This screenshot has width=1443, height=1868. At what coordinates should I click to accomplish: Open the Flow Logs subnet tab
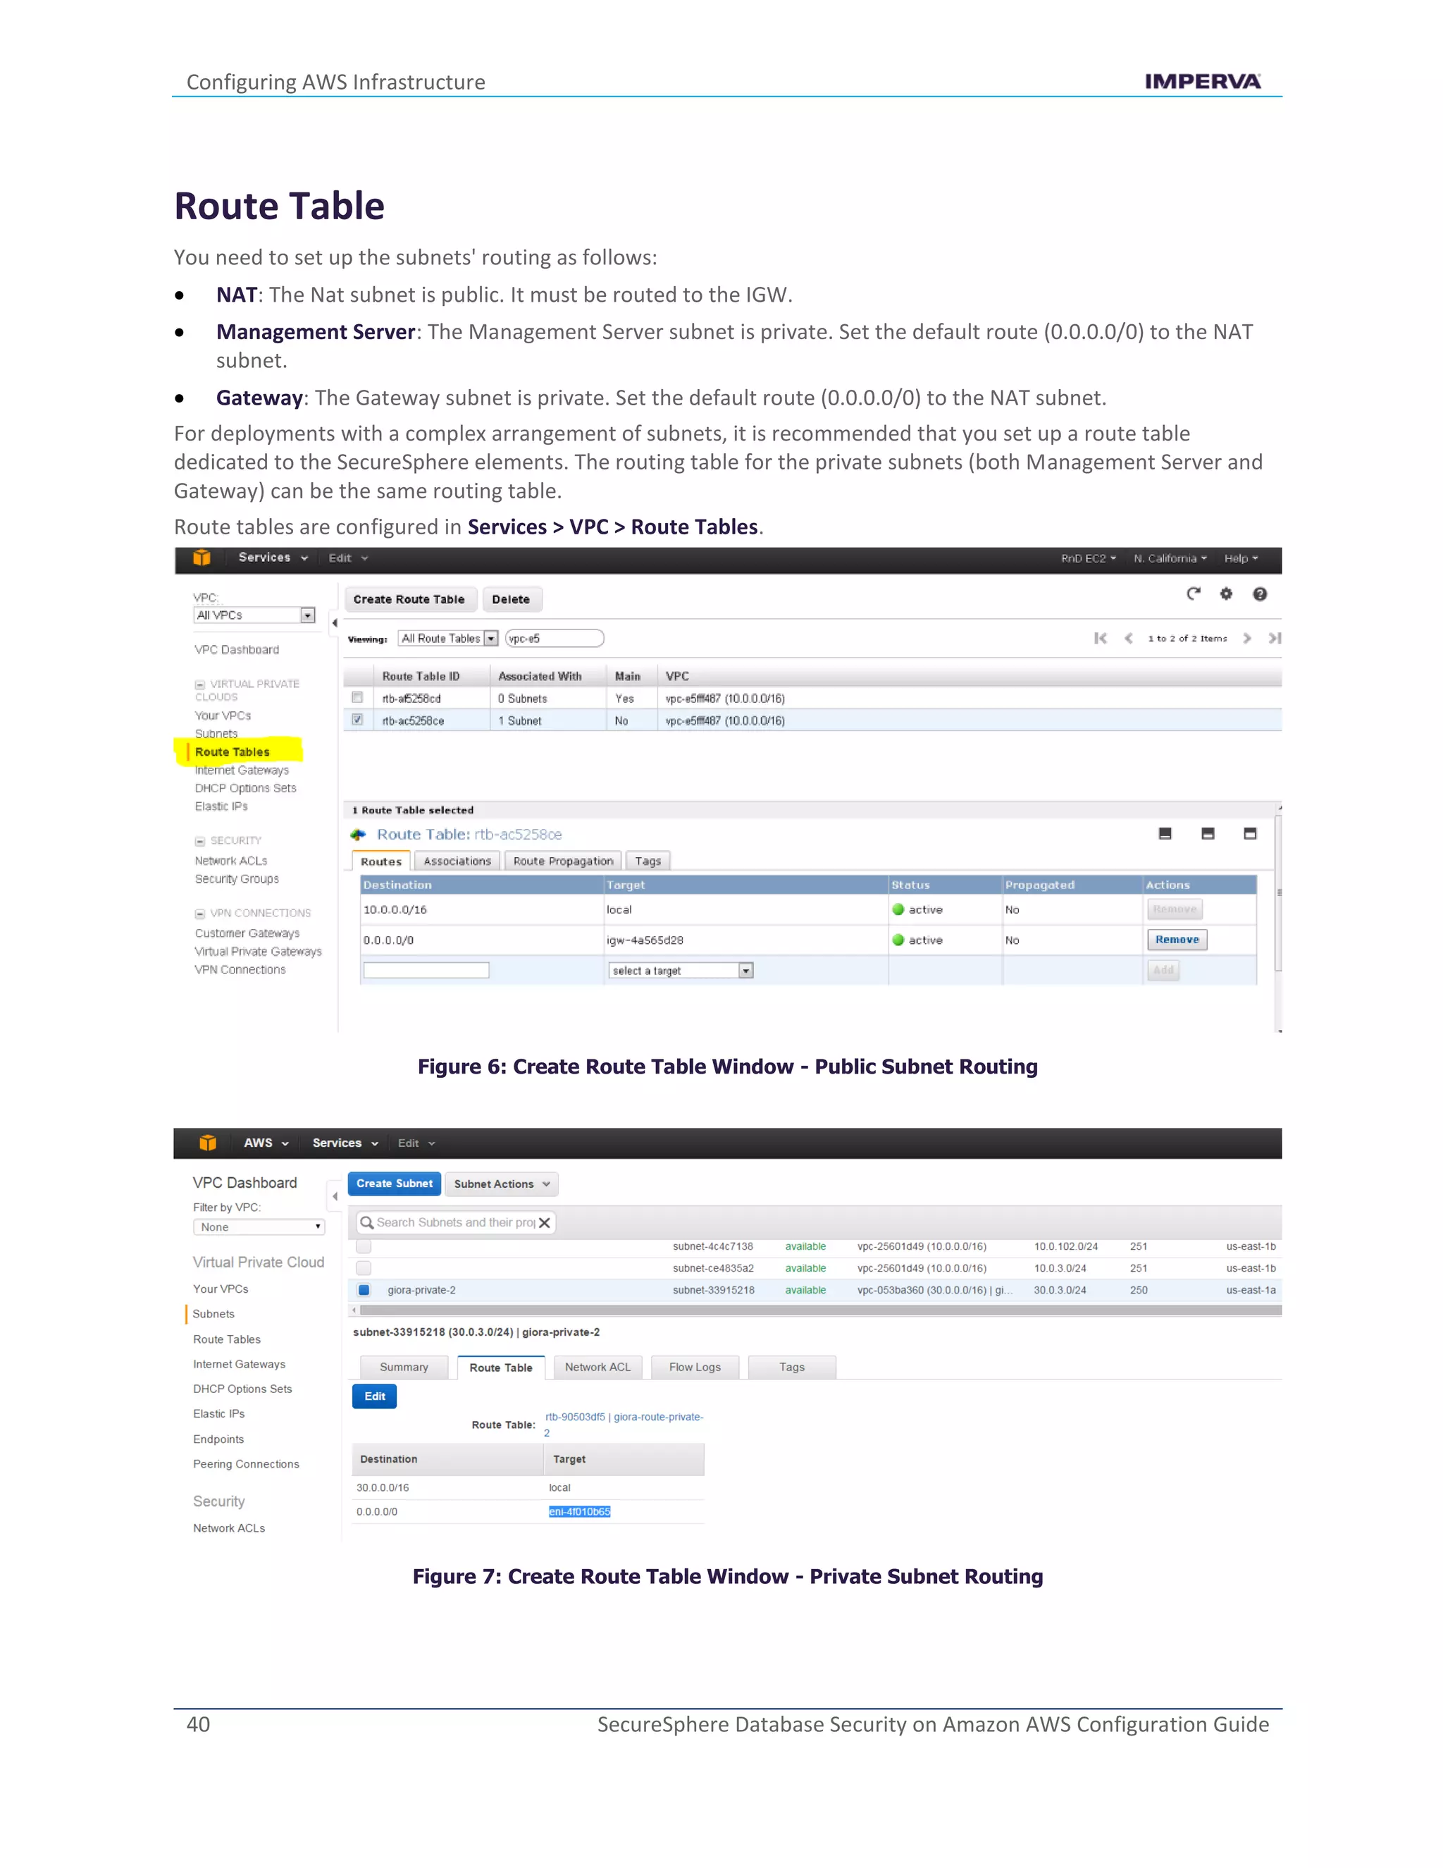pos(695,1368)
